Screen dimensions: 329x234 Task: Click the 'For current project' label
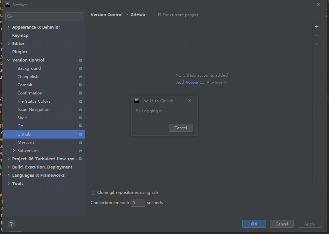coord(180,15)
